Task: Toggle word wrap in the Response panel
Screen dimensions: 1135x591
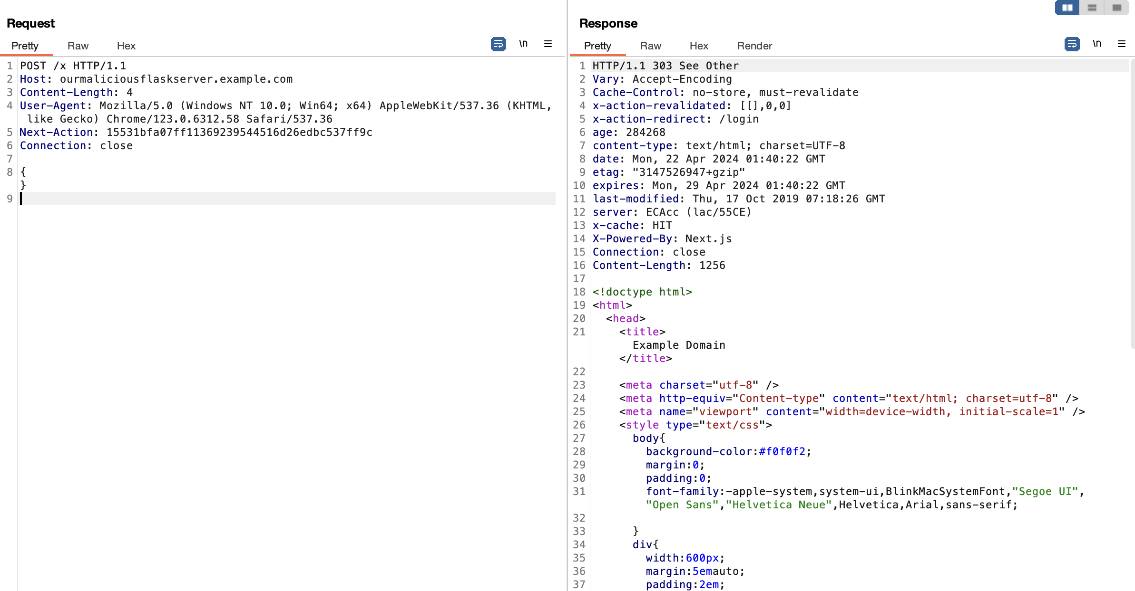Action: (x=1072, y=44)
